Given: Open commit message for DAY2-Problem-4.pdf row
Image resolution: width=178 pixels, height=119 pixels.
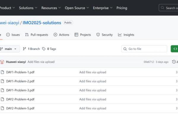Looking at the screenshot, I should pos(93,99).
